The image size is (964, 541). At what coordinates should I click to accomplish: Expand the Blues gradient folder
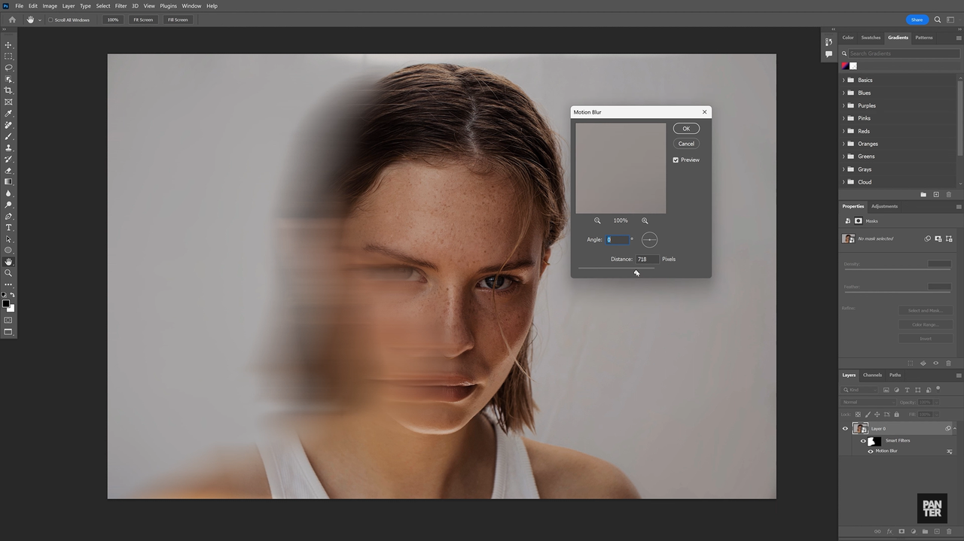point(843,93)
